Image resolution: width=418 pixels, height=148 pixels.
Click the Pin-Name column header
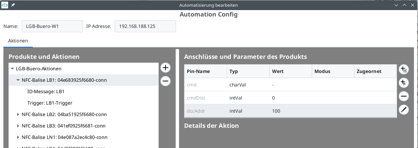click(206, 71)
